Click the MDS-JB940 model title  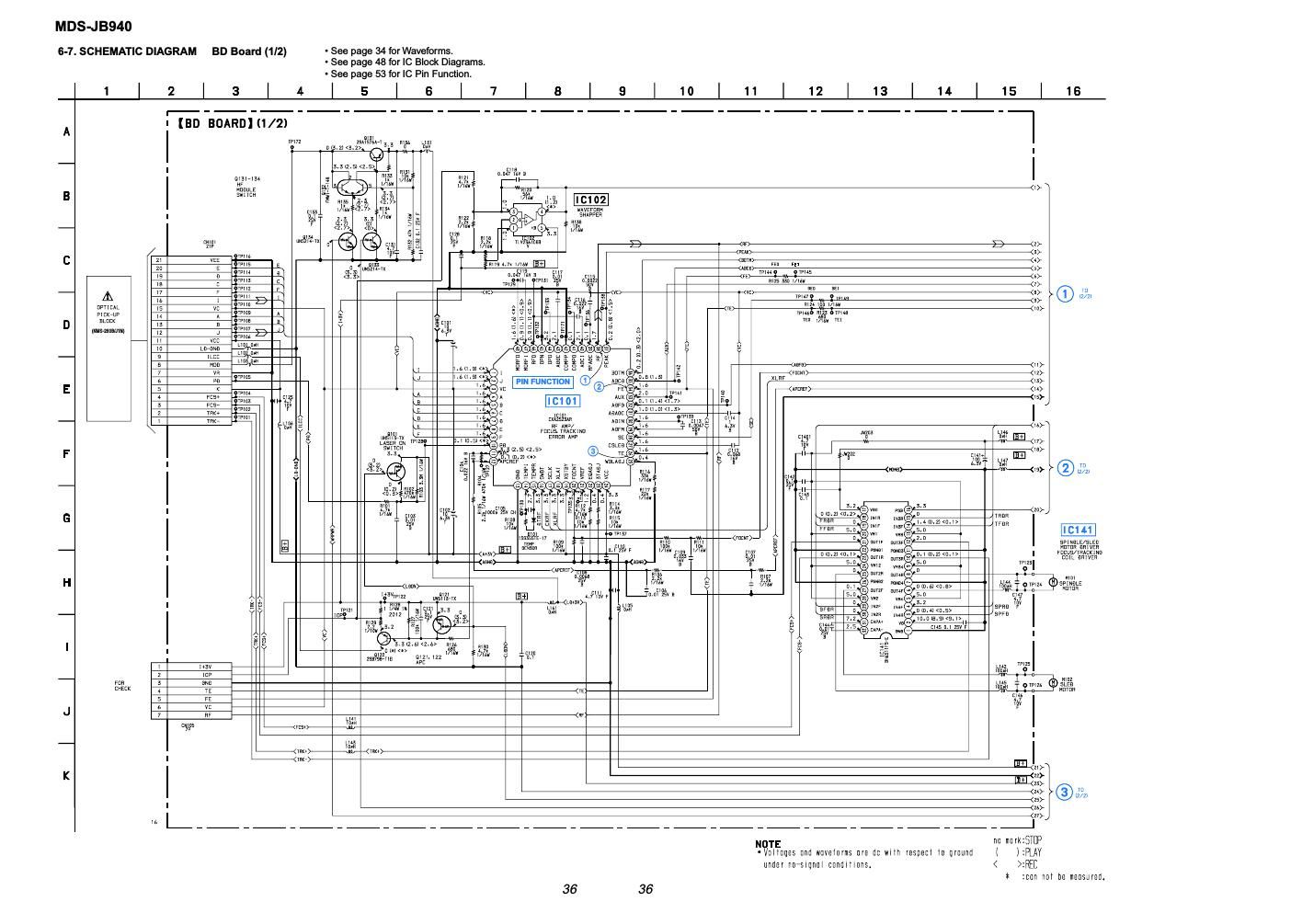[92, 26]
